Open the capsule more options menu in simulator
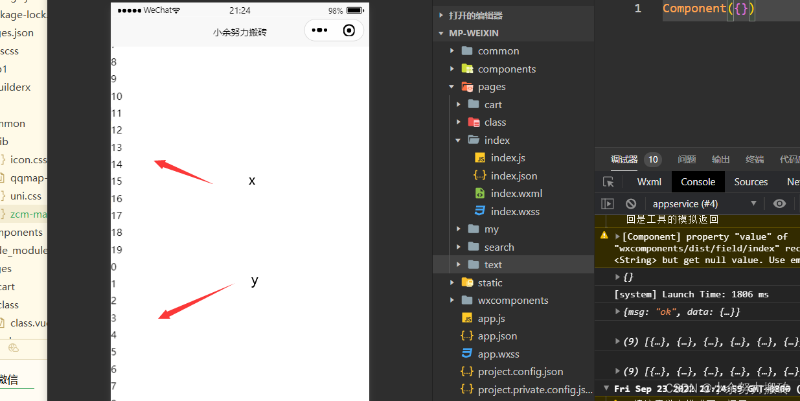Screen dimensions: 800x401 click(x=319, y=30)
